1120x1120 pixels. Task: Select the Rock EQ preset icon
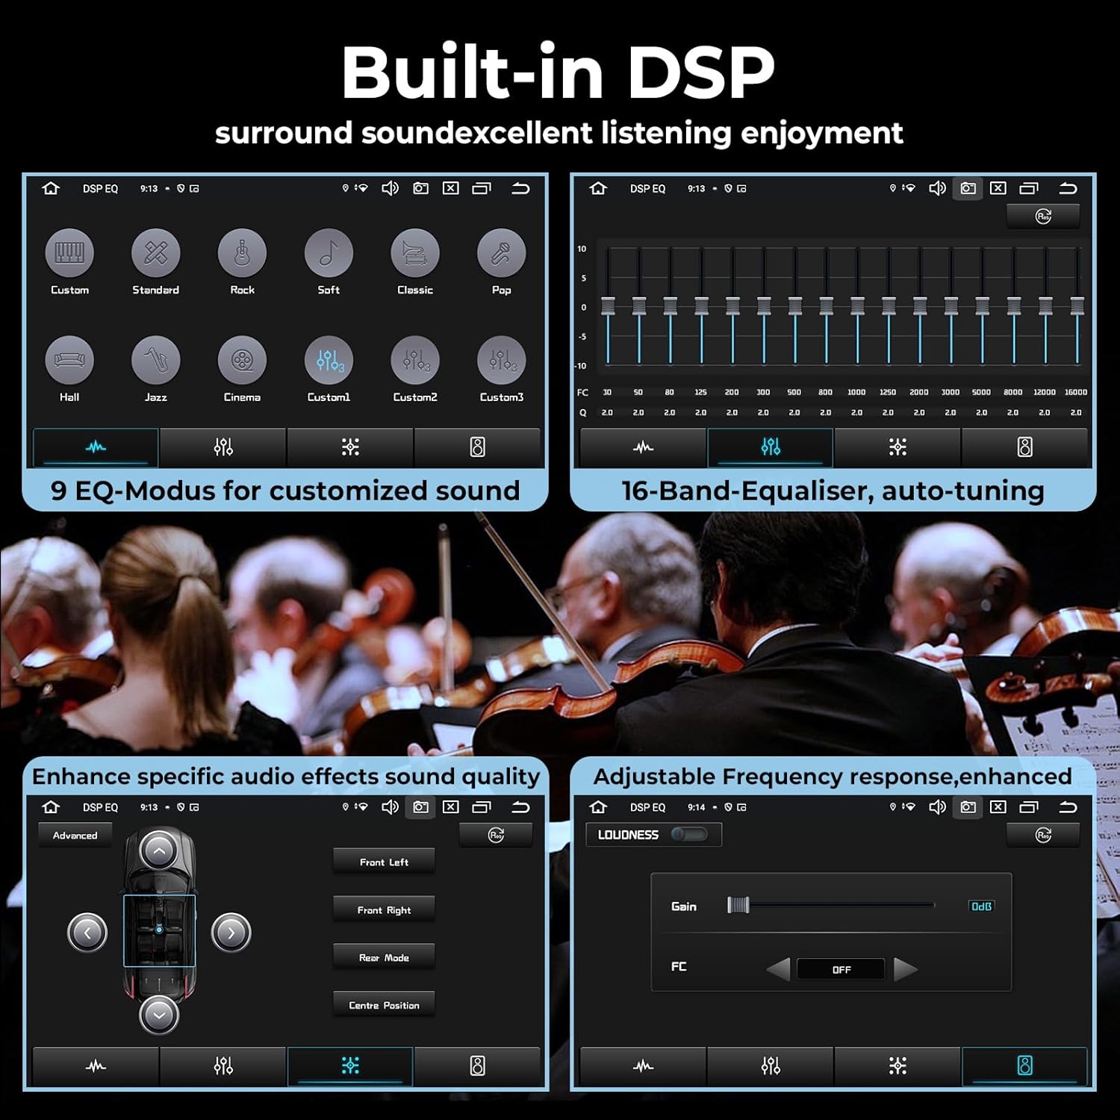(242, 253)
